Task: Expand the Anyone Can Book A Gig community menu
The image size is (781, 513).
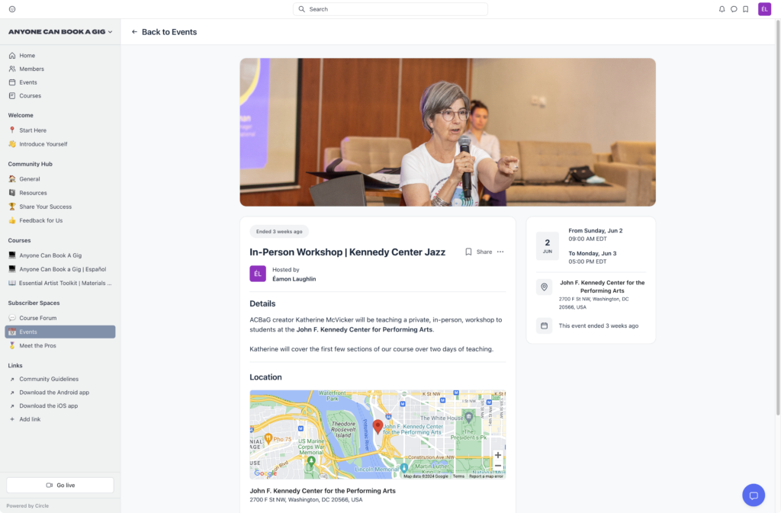Action: [x=60, y=32]
